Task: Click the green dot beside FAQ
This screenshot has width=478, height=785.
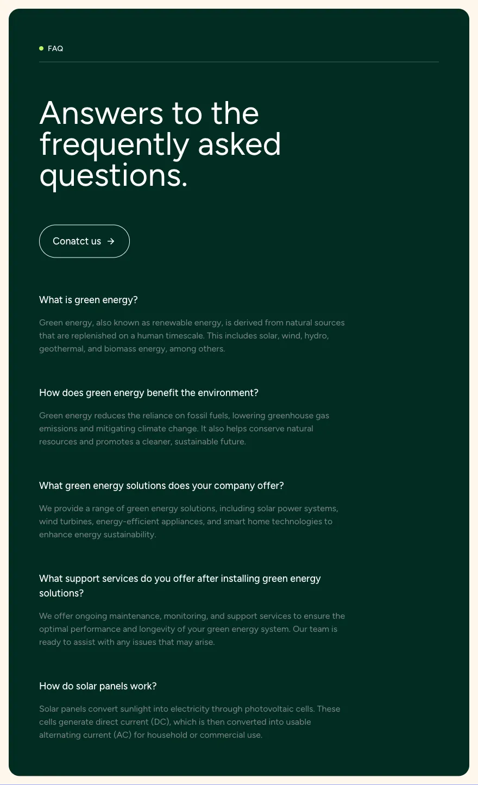Action: pos(41,48)
